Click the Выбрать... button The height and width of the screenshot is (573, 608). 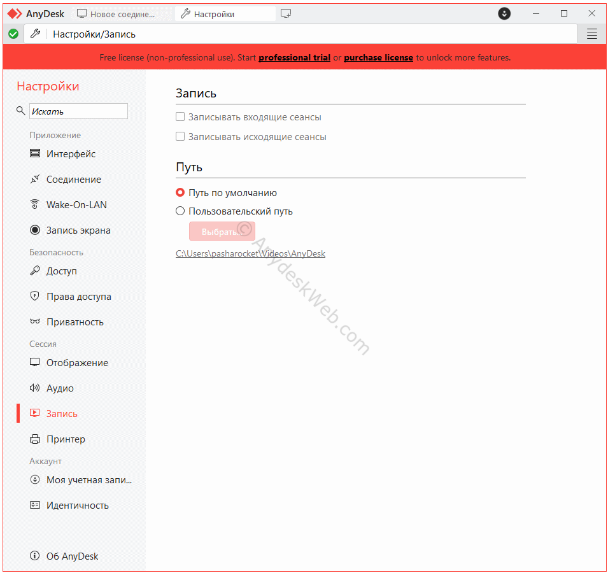tap(222, 232)
